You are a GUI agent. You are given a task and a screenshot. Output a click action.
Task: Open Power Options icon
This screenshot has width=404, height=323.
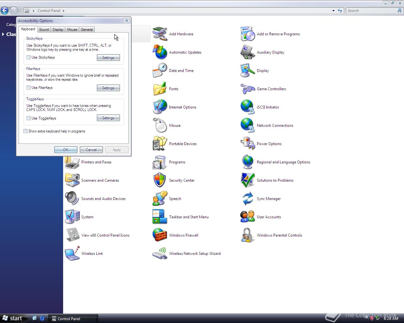pos(247,144)
